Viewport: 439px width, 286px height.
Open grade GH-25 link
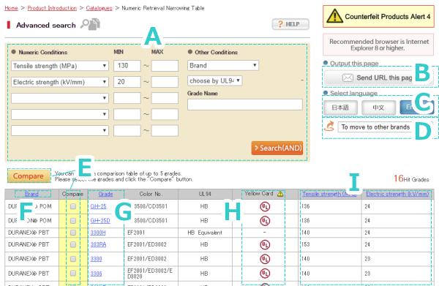point(98,206)
